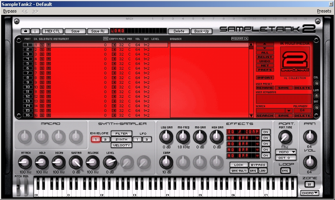Click the Low Gain EQ knob
335x200 pixels.
coord(166,137)
